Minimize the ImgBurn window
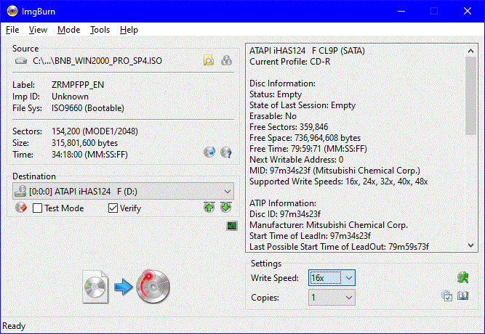The image size is (485, 334). tap(401, 11)
